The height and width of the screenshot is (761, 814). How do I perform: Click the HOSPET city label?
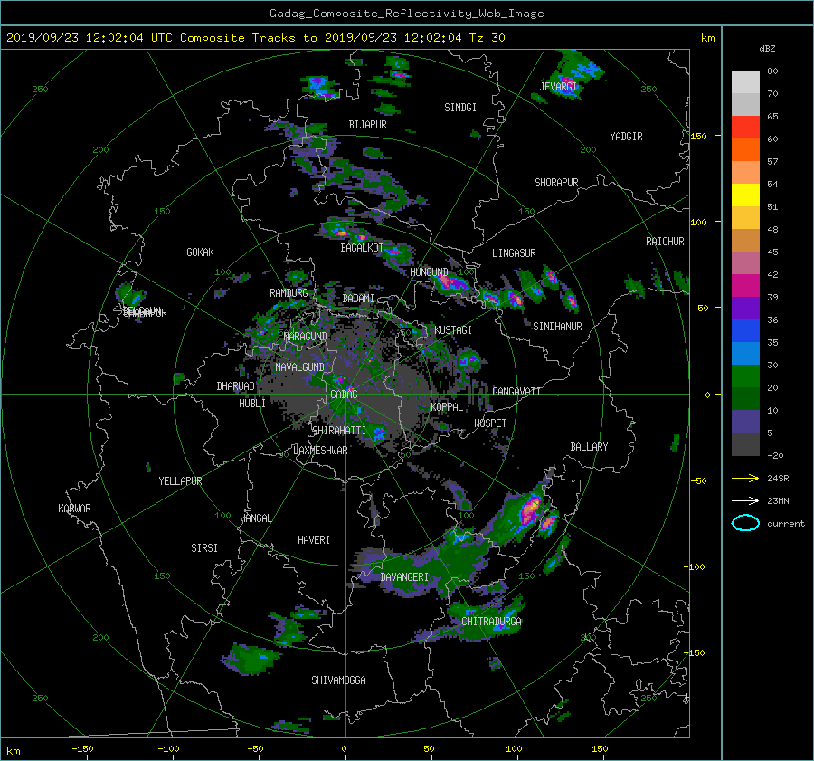490,423
